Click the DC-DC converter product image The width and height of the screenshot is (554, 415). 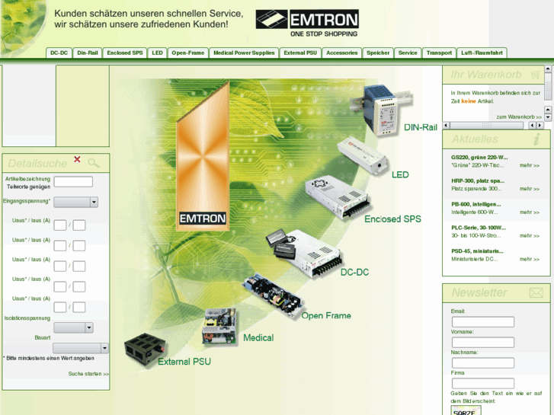[304, 253]
